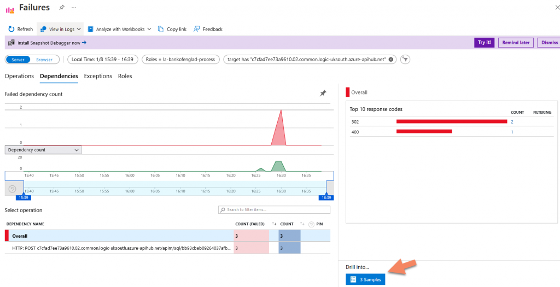Open the more options ellipsis beside title

click(x=74, y=8)
